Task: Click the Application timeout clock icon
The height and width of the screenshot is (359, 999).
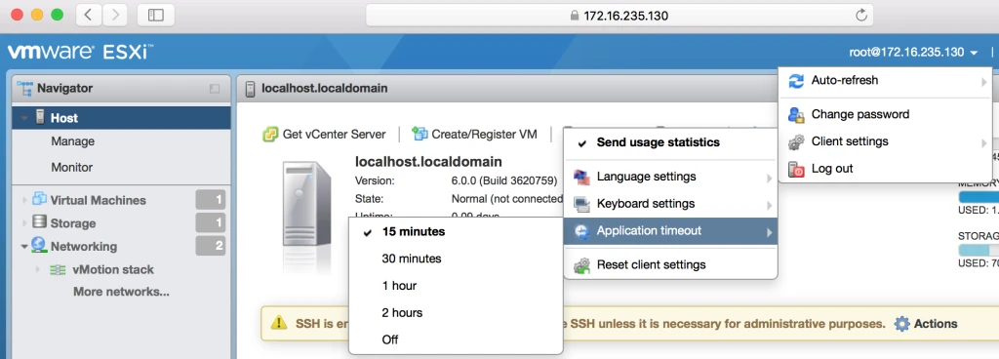Action: pyautogui.click(x=581, y=231)
